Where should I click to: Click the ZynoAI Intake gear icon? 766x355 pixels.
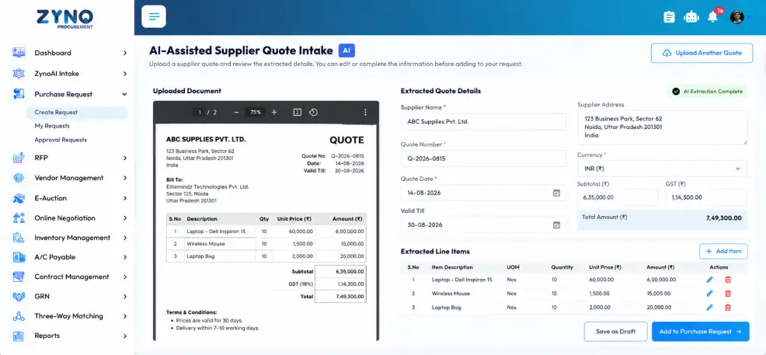click(19, 74)
